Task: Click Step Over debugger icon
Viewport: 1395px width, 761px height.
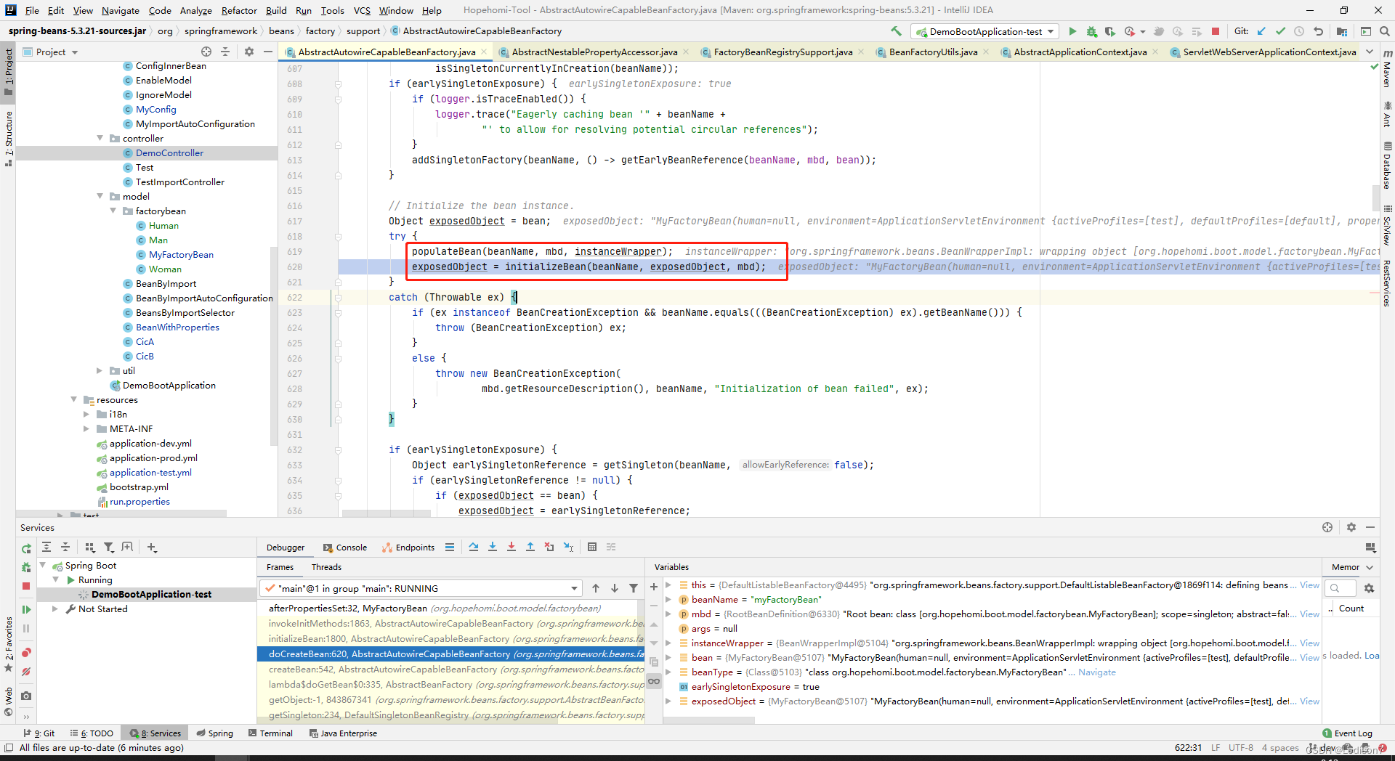Action: click(x=474, y=548)
